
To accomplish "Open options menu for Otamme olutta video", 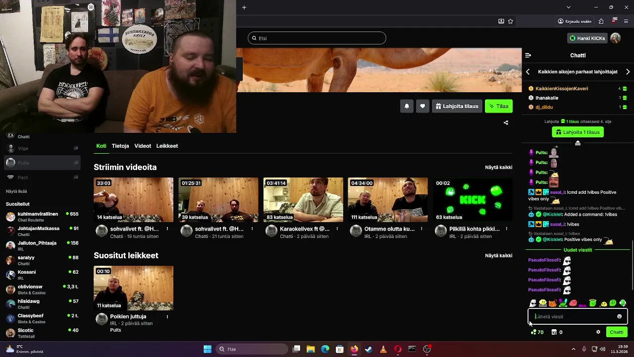I will click(422, 229).
